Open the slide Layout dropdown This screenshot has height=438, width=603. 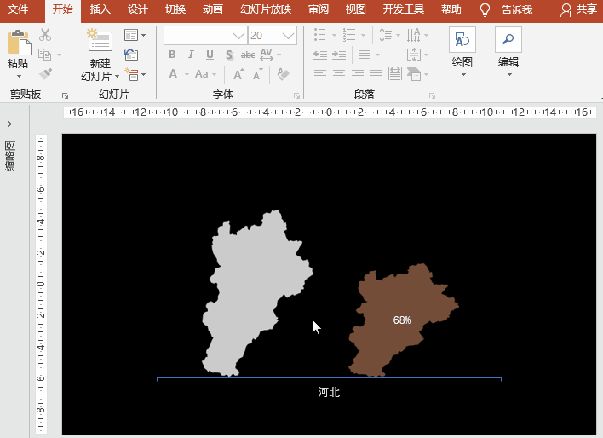[135, 35]
